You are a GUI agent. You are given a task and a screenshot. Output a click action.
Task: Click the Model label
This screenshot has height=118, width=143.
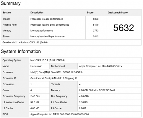[x=6, y=66]
